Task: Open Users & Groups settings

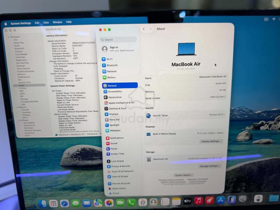Action: coord(118,176)
